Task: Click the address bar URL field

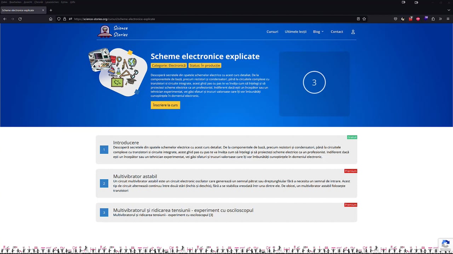Action: (x=212, y=19)
